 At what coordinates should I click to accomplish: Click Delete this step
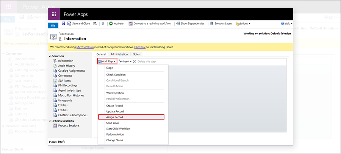145,62
